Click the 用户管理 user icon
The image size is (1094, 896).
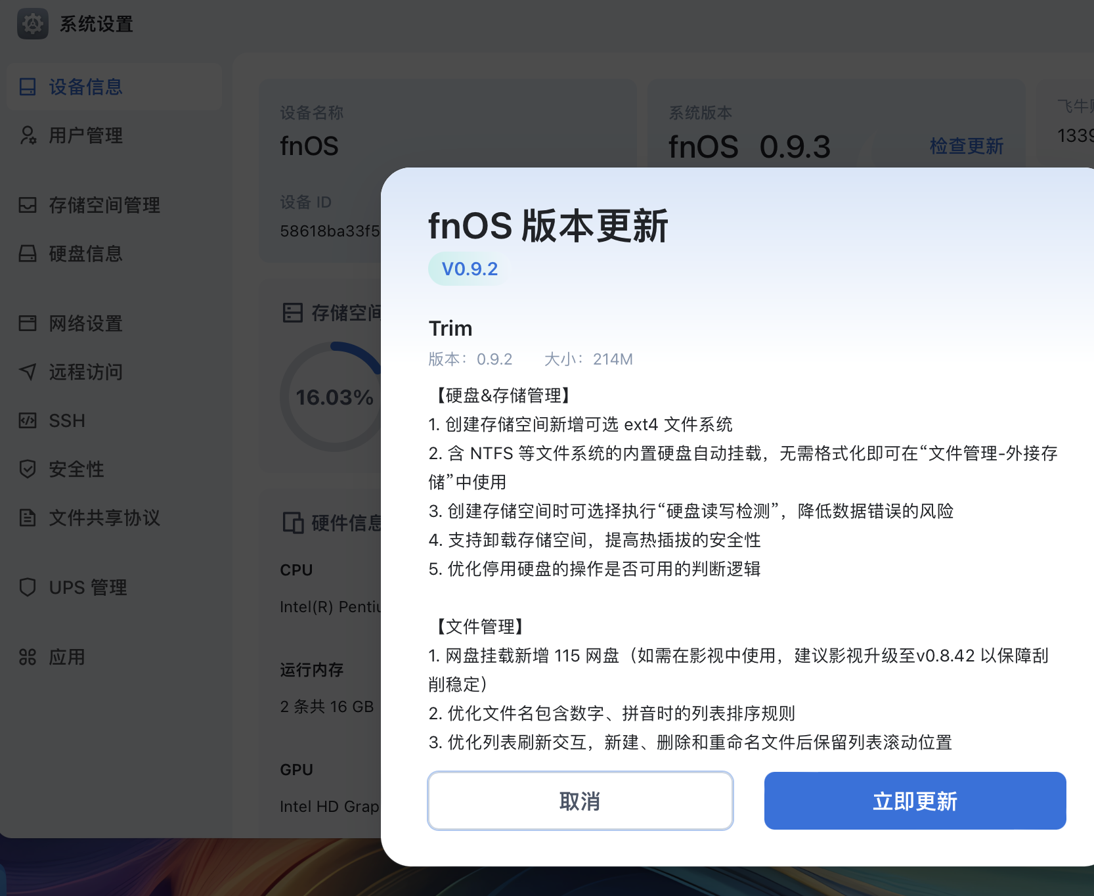coord(28,135)
